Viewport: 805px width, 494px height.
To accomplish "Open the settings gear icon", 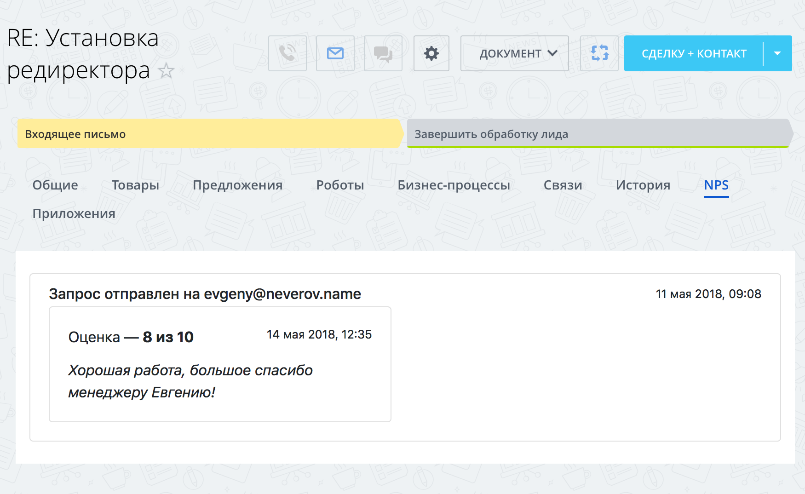I will click(x=431, y=53).
